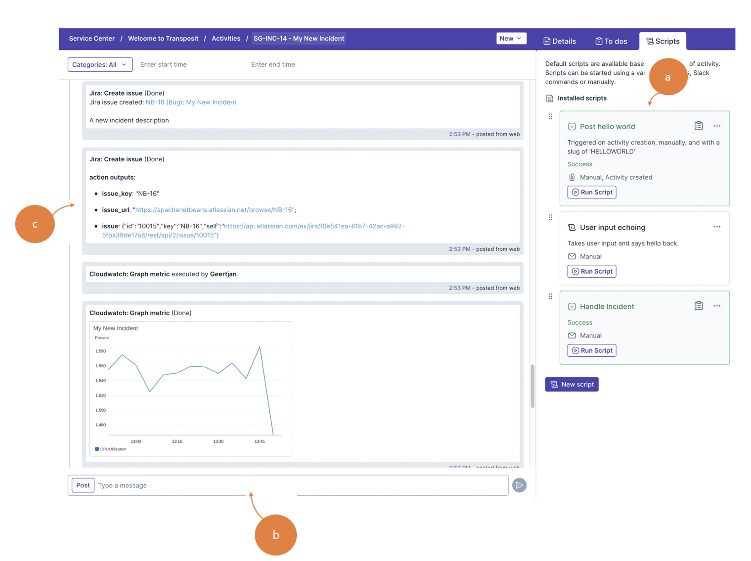
Task: Grab the drag handle beside User input echoing
Action: (551, 217)
